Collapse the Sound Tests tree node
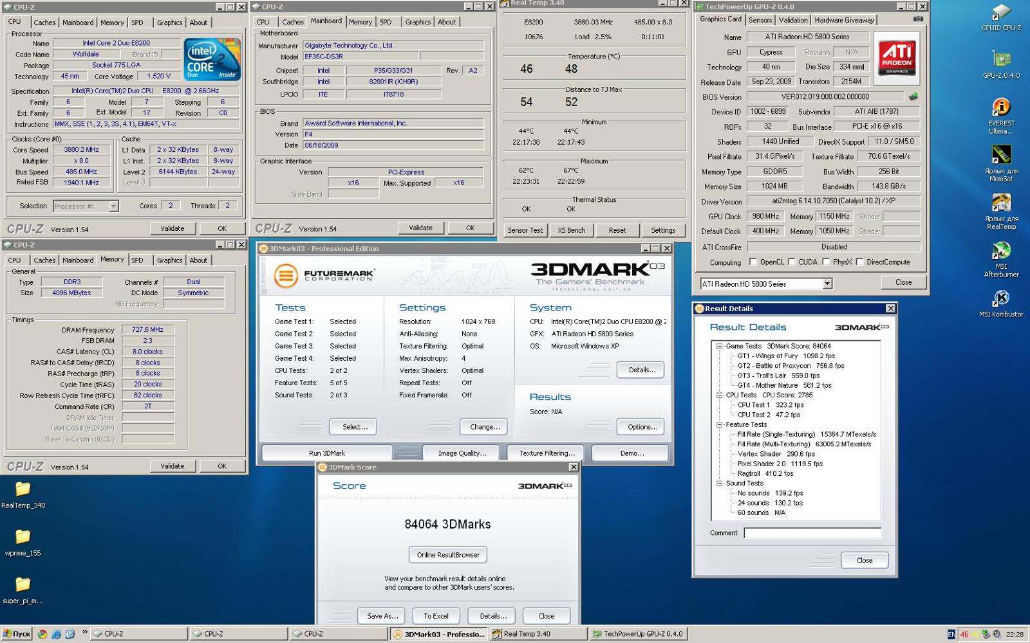Screen dimensions: 1030x643 [x=719, y=484]
